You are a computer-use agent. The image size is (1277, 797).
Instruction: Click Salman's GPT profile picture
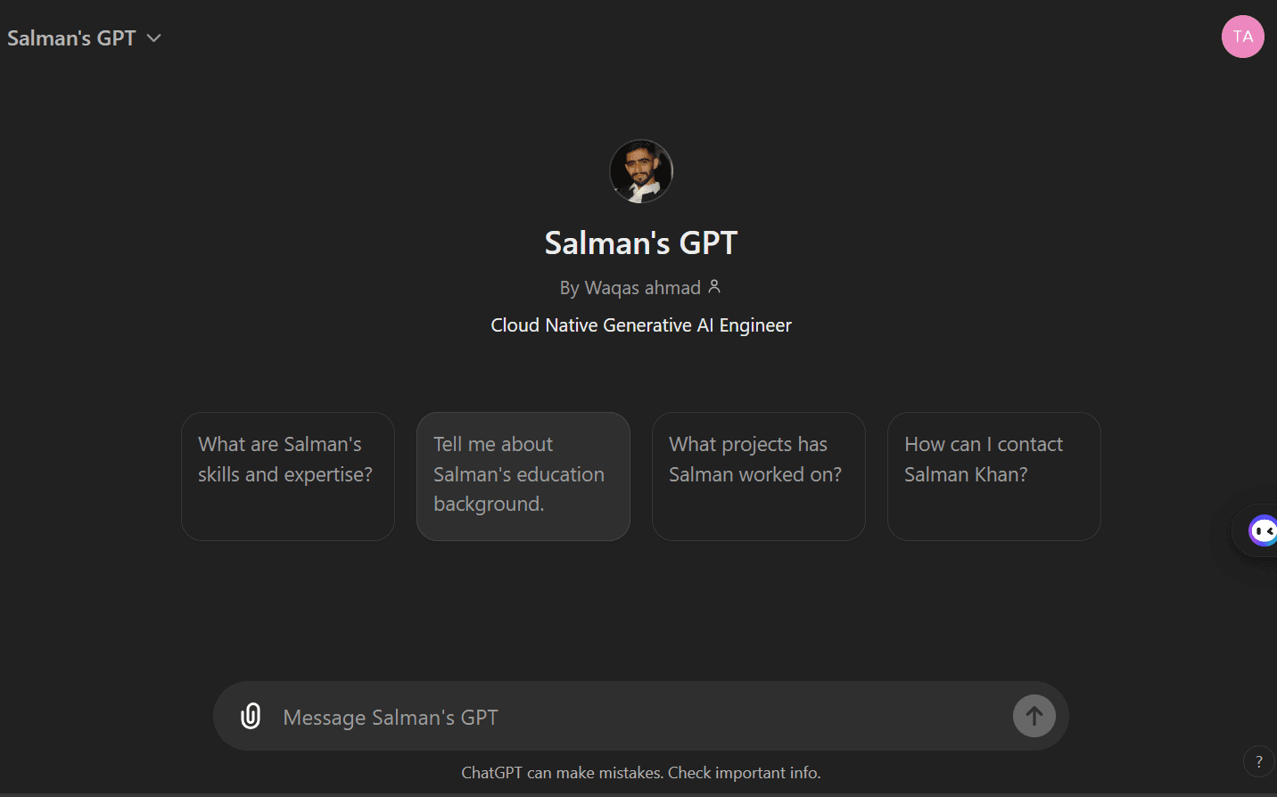640,170
